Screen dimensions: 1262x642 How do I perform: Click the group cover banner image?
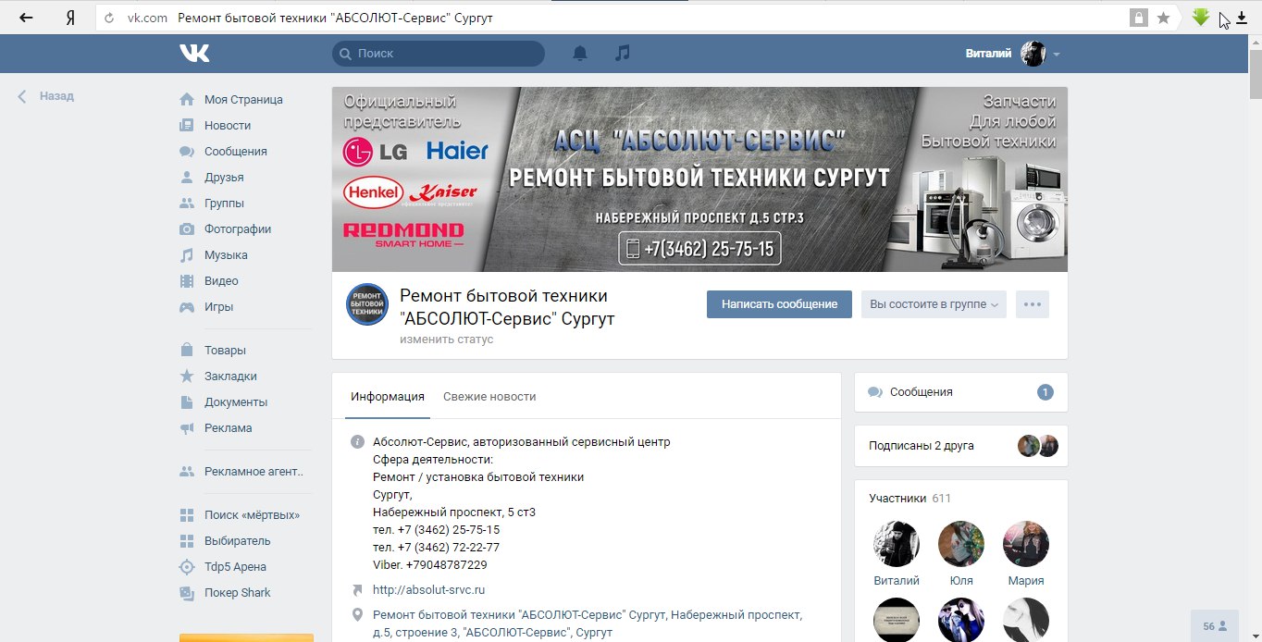(x=699, y=179)
